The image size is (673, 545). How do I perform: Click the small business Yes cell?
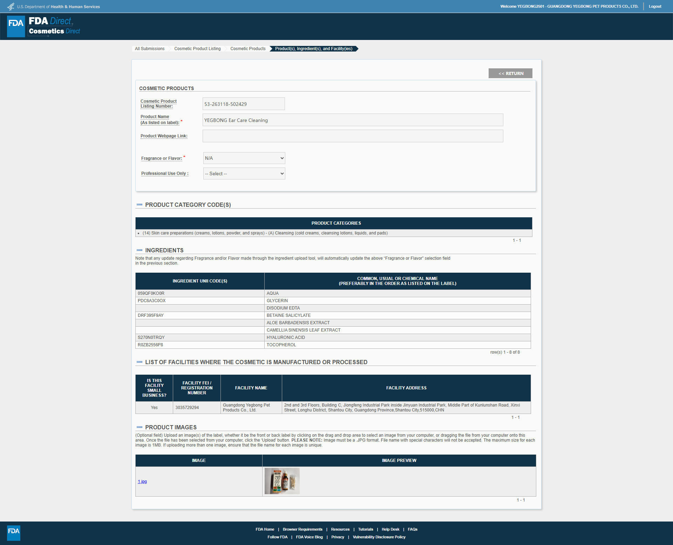click(x=154, y=408)
